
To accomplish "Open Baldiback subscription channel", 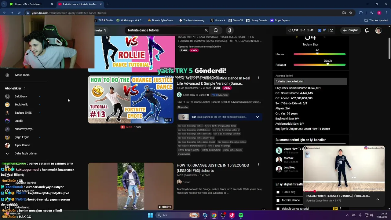I will click(x=21, y=97).
